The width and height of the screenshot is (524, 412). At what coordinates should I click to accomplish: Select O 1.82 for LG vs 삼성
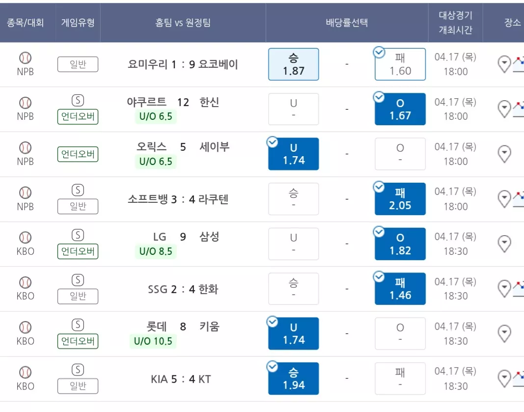pyautogui.click(x=400, y=244)
